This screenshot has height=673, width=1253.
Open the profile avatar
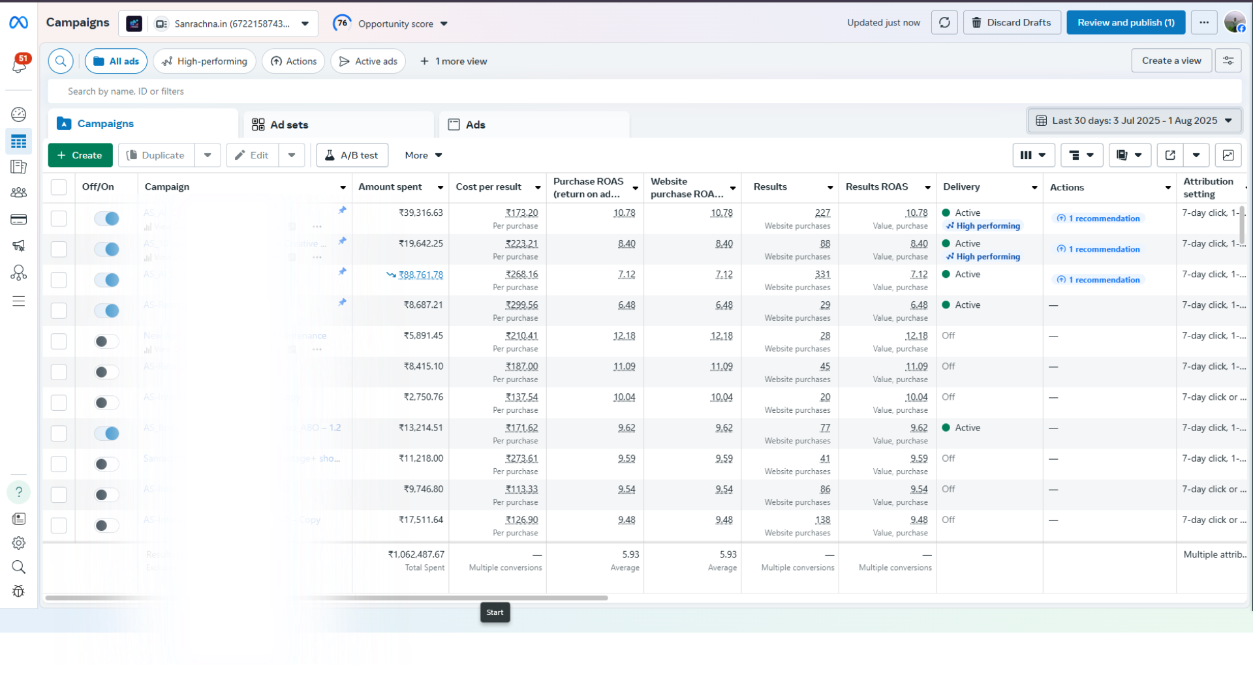click(x=1235, y=22)
